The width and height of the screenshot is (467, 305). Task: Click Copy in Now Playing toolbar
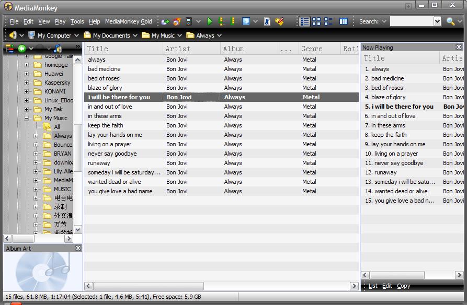[403, 286]
